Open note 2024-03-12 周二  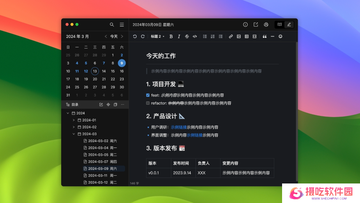(x=101, y=182)
